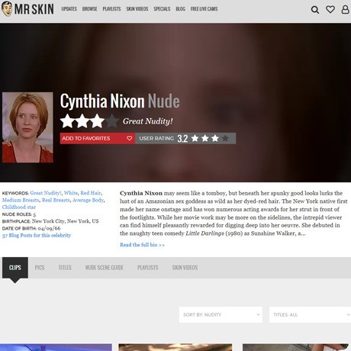
Task: Click the profile portrait thumbnail
Action: [27, 127]
